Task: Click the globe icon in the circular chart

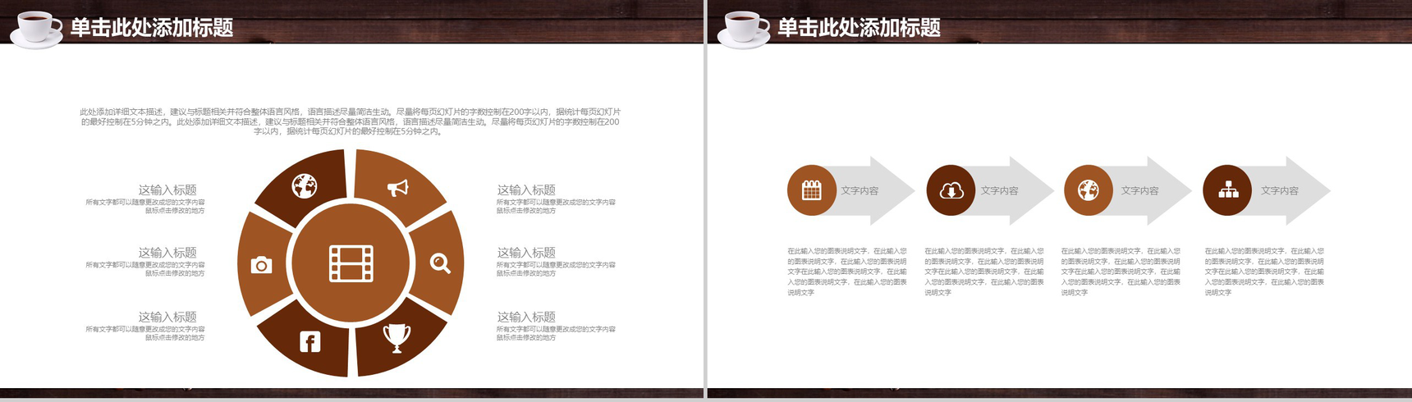Action: 305,186
